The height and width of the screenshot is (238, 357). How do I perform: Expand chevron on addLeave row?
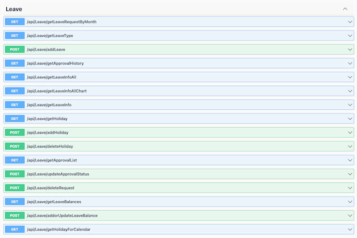[350, 49]
